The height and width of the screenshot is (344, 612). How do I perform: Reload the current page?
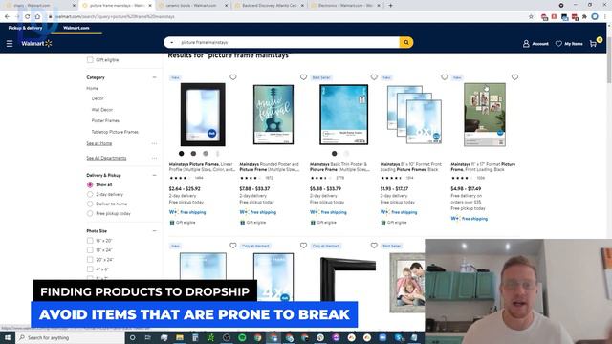28,17
